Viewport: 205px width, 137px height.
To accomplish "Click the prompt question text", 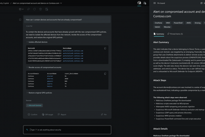I will click(x=54, y=20).
